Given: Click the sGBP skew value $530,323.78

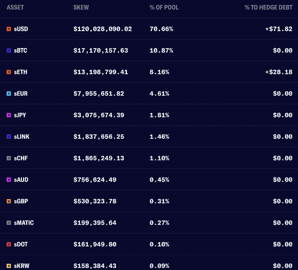Looking at the screenshot, I should coord(95,201).
